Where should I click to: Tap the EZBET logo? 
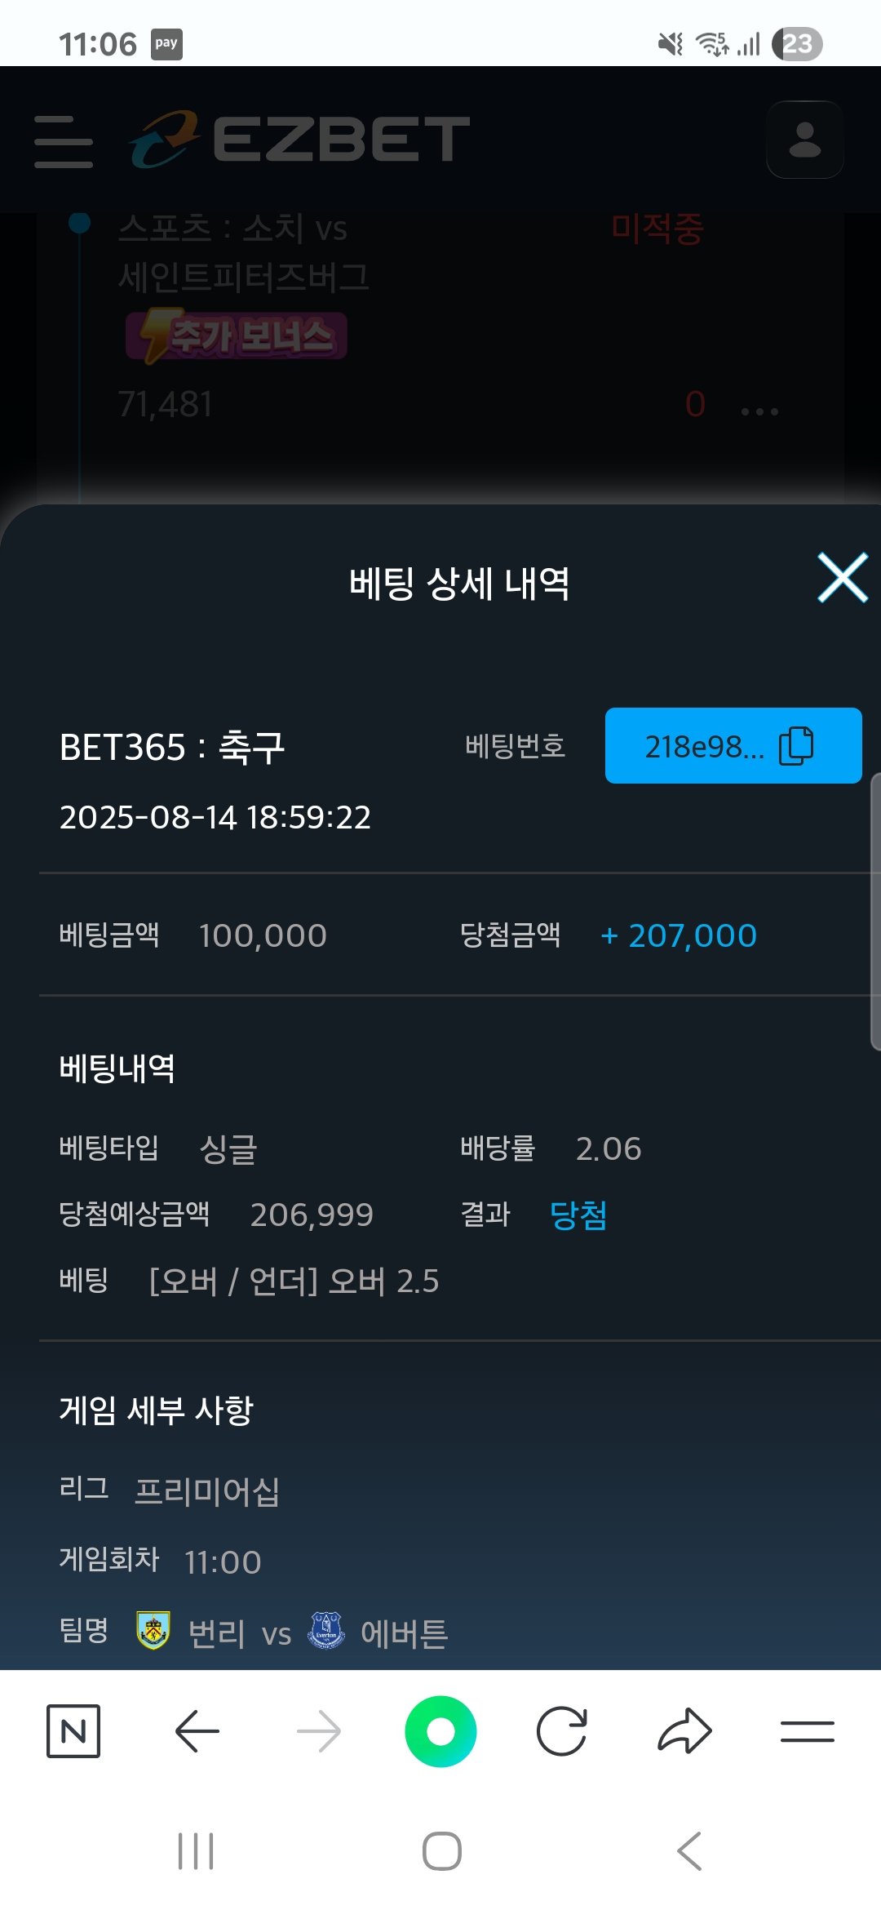[x=299, y=139]
